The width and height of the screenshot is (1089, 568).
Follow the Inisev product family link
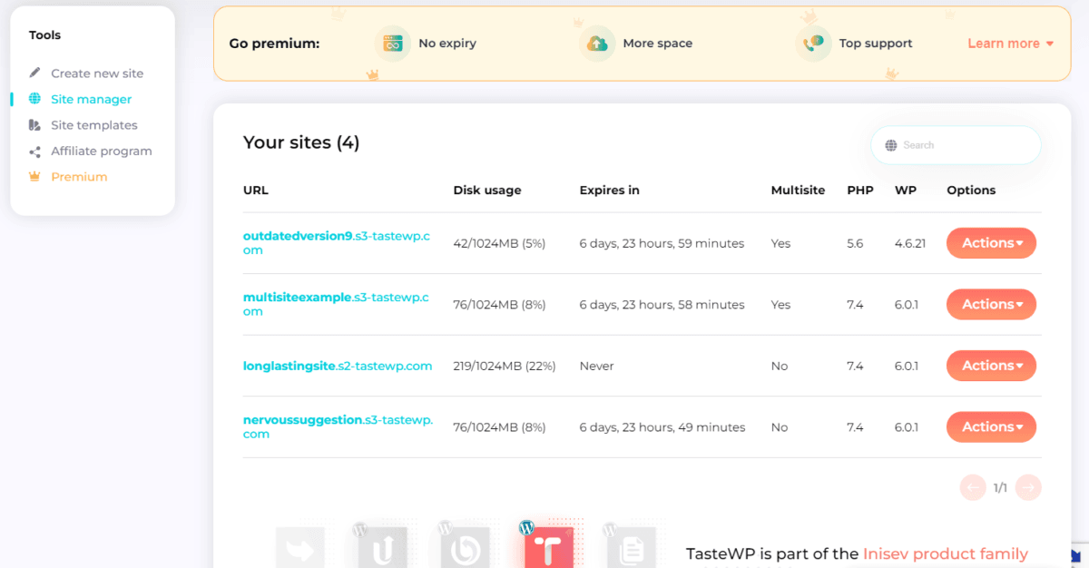tap(944, 553)
